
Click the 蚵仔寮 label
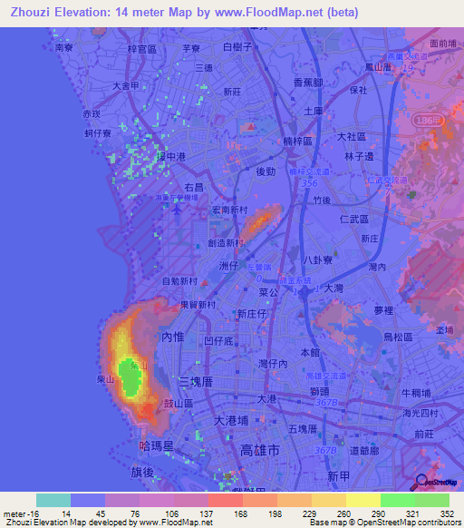point(98,133)
